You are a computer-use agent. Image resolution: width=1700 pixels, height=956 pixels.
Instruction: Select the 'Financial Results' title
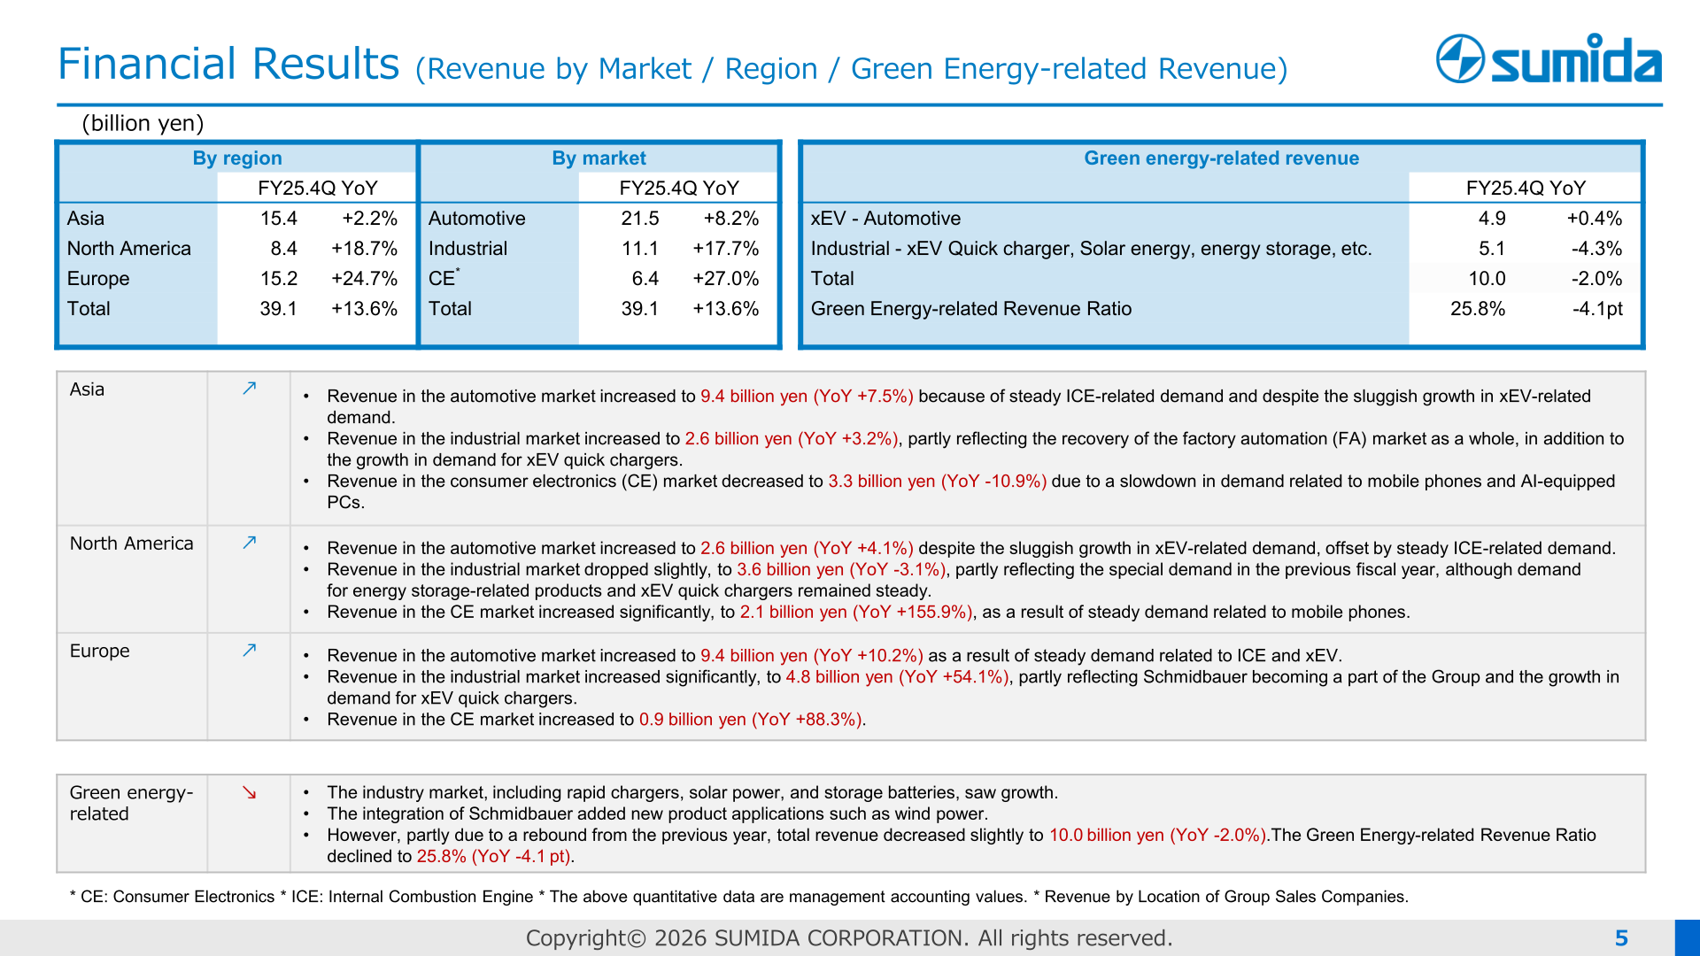pos(228,64)
